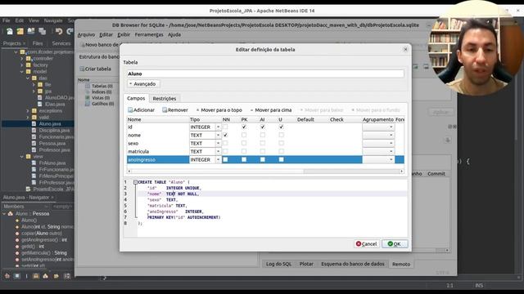
Task: Uncheck U checkbox for the id field
Action: pyautogui.click(x=282, y=127)
